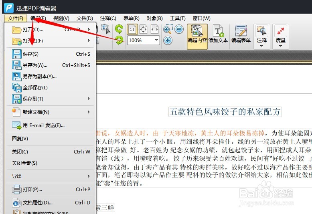Open the 文件(F) menu
This screenshot has height=214, width=312.
click(x=16, y=18)
